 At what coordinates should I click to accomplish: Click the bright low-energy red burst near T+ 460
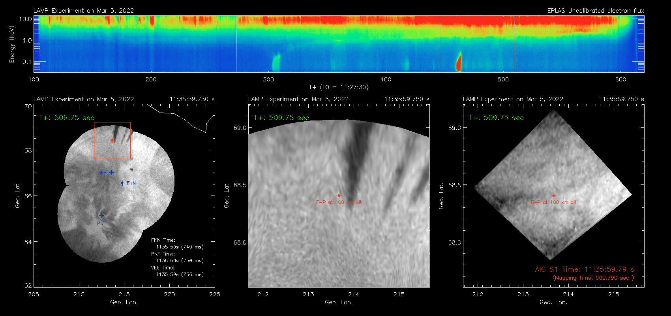pyautogui.click(x=459, y=62)
